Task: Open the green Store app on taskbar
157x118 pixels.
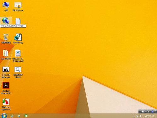Action: (x=26, y=116)
